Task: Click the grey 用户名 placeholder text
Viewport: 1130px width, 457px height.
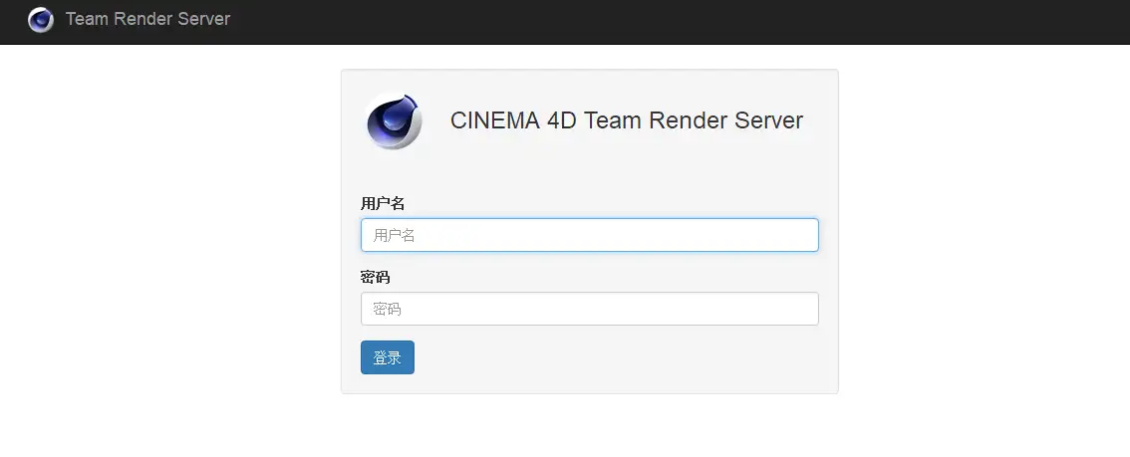Action: (394, 236)
